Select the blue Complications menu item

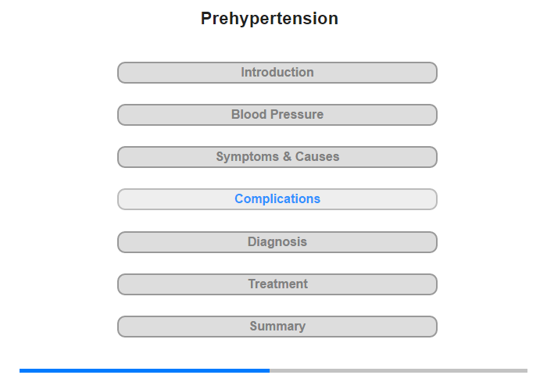[x=277, y=199]
